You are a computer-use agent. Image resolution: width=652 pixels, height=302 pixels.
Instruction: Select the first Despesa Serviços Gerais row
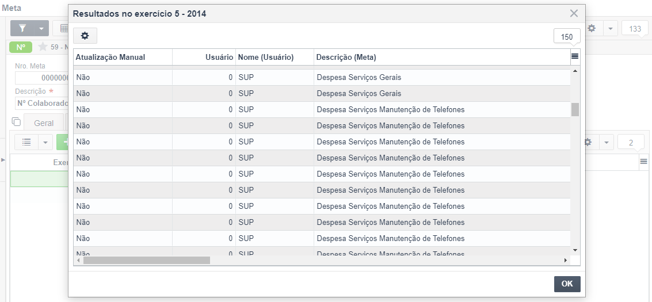322,77
